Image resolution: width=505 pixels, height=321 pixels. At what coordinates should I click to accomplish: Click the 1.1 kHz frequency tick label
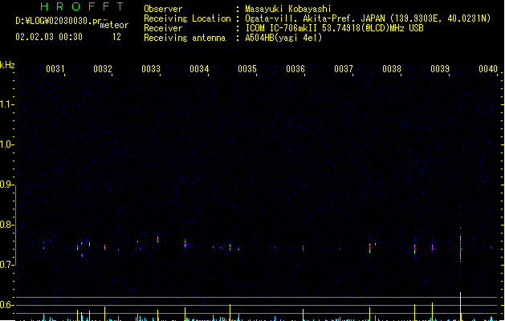[x=6, y=104]
